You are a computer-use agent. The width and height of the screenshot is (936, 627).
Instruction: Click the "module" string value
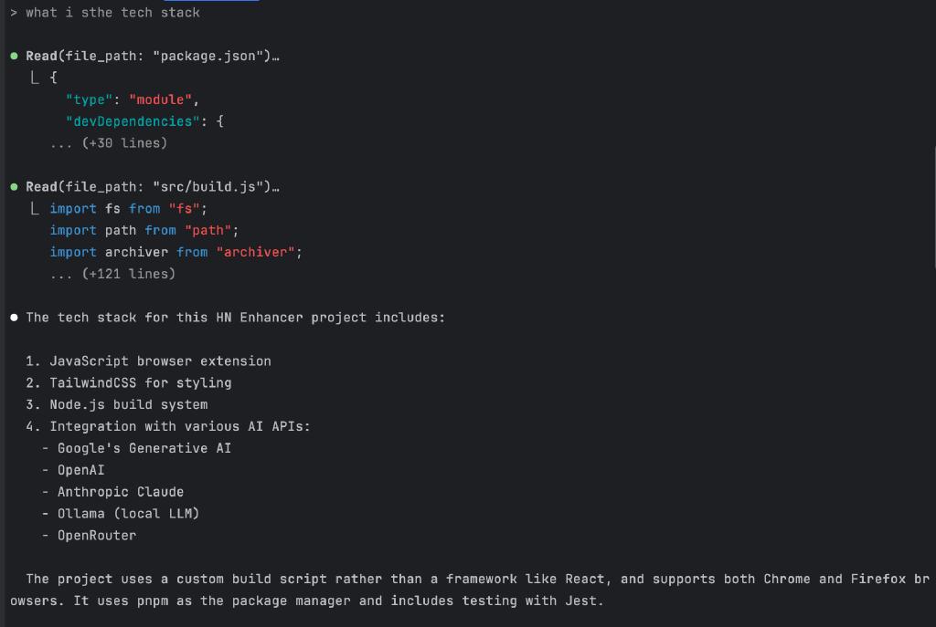click(x=161, y=99)
